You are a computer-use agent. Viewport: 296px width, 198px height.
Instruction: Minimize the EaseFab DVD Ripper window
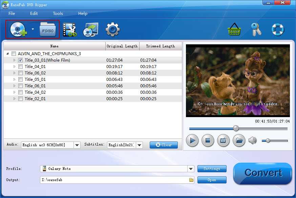click(269, 3)
